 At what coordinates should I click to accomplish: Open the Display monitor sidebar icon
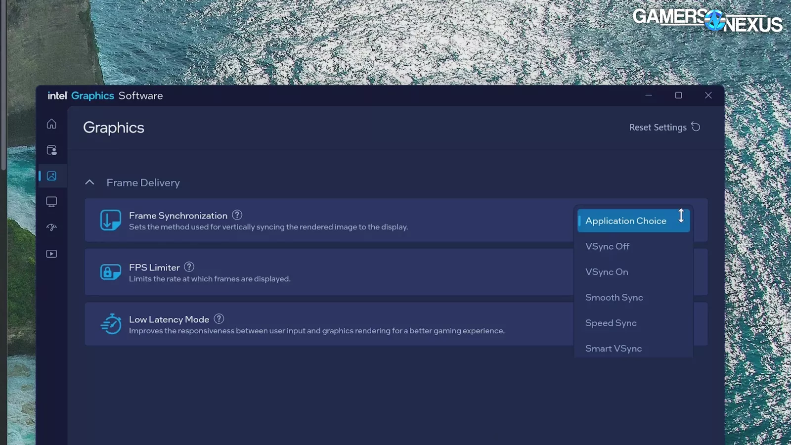coord(51,202)
